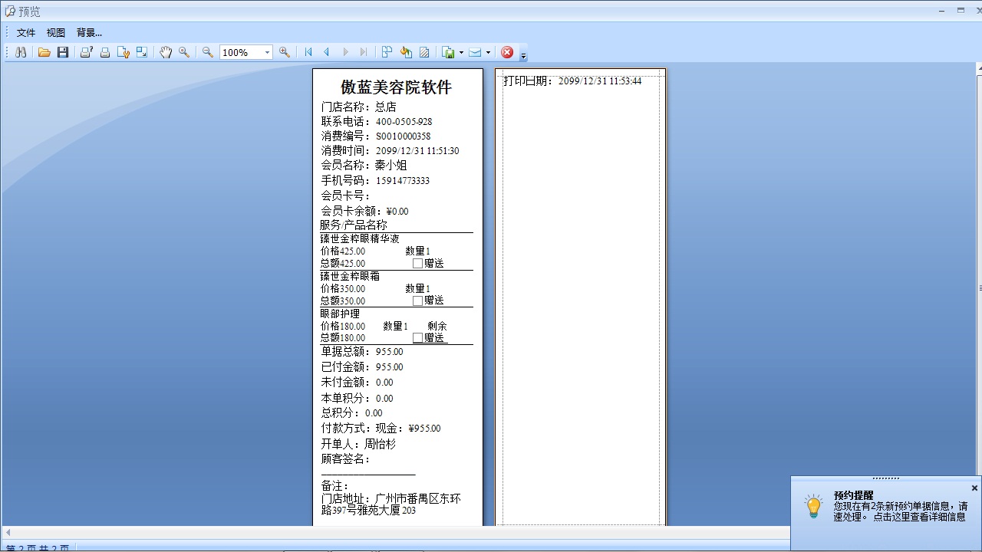The image size is (982, 552).
Task: Select the Hand tool
Action: click(166, 52)
